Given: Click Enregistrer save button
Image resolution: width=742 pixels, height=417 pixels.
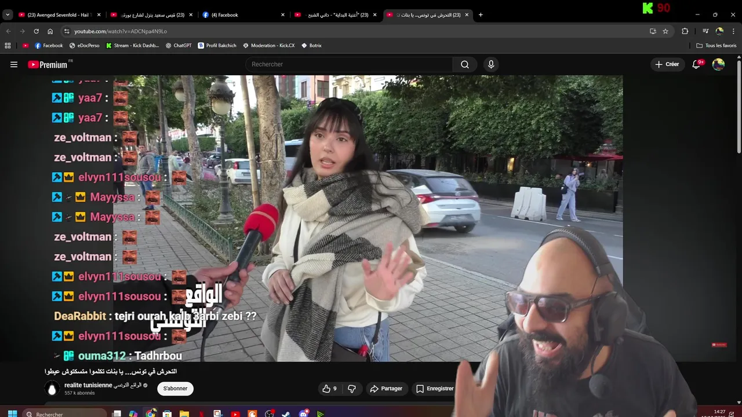Looking at the screenshot, I should pyautogui.click(x=435, y=389).
